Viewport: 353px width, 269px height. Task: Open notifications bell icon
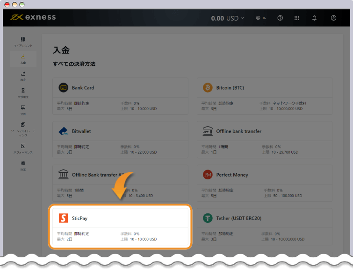(314, 18)
